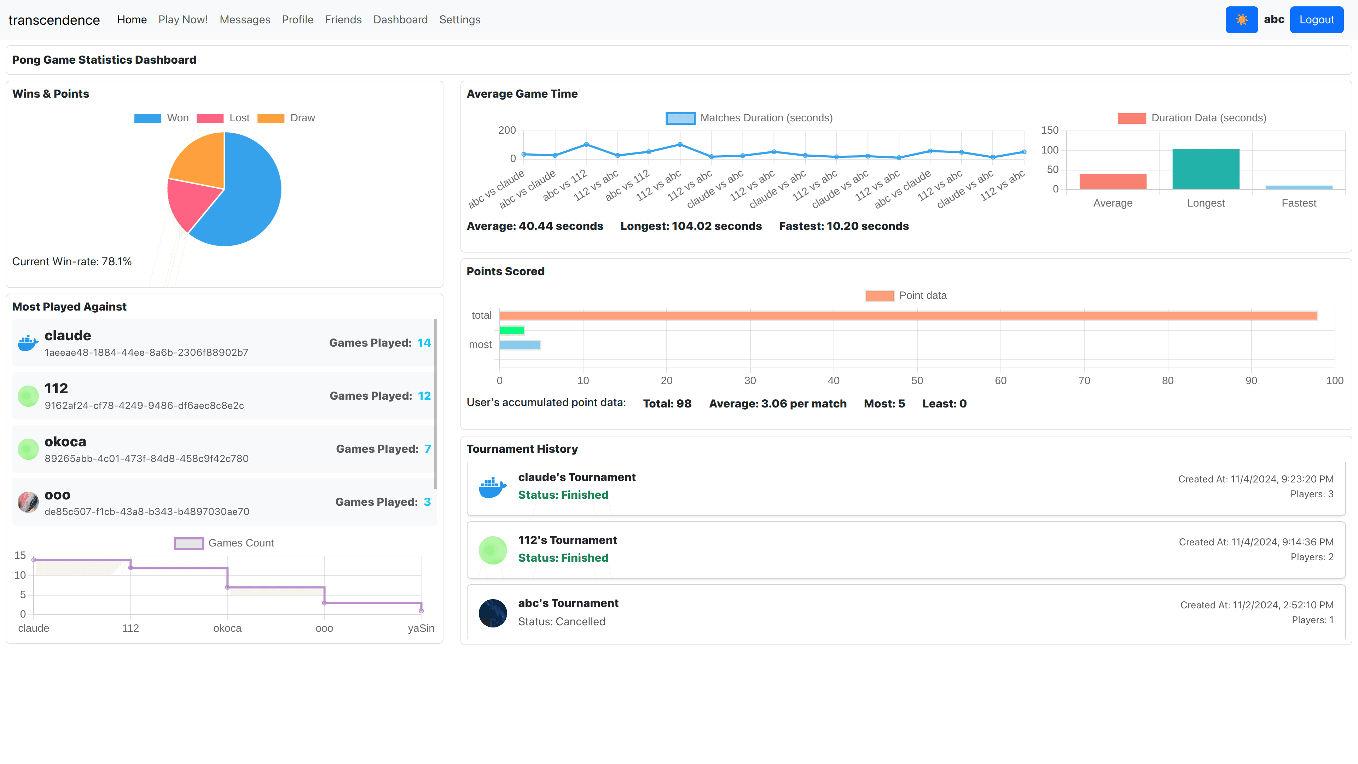Click the Most Played Against list scrollbar

[x=435, y=403]
